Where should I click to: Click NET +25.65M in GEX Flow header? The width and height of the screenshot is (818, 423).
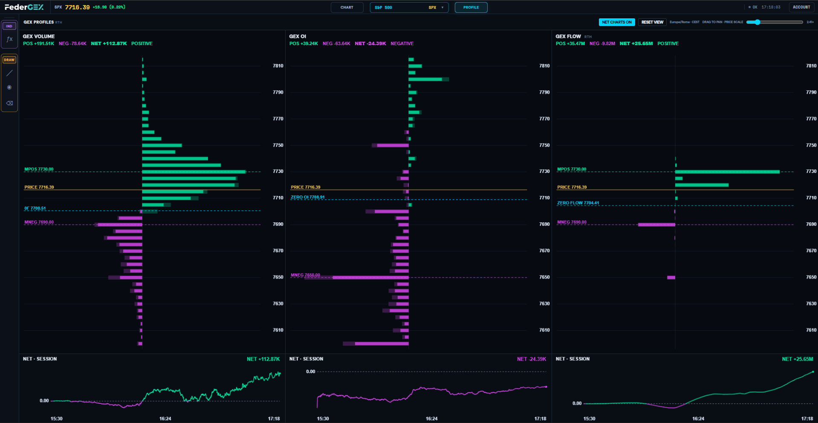click(636, 43)
